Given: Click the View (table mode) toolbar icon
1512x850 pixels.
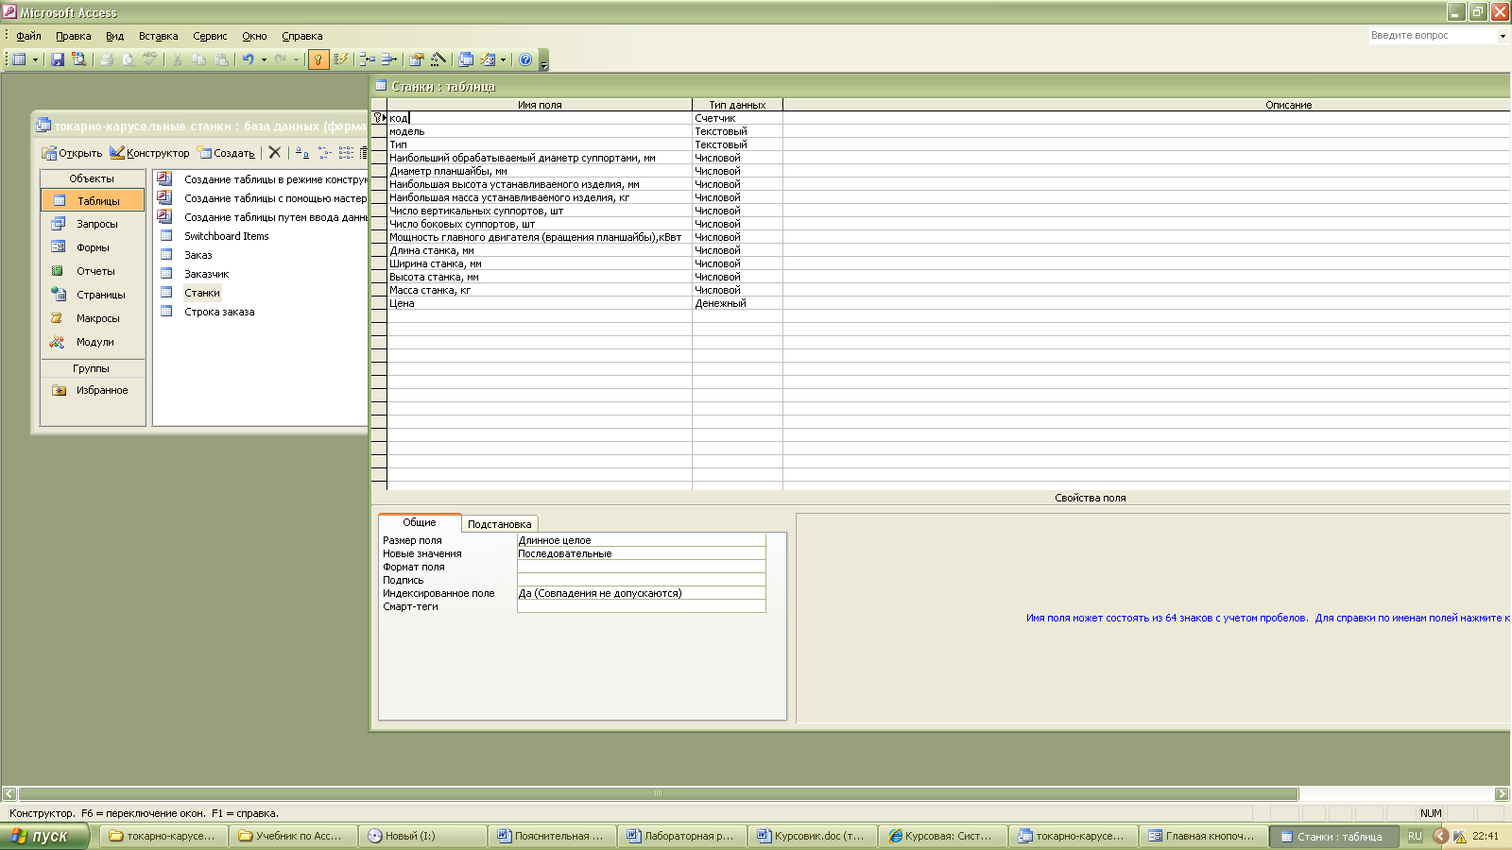Looking at the screenshot, I should tap(19, 59).
